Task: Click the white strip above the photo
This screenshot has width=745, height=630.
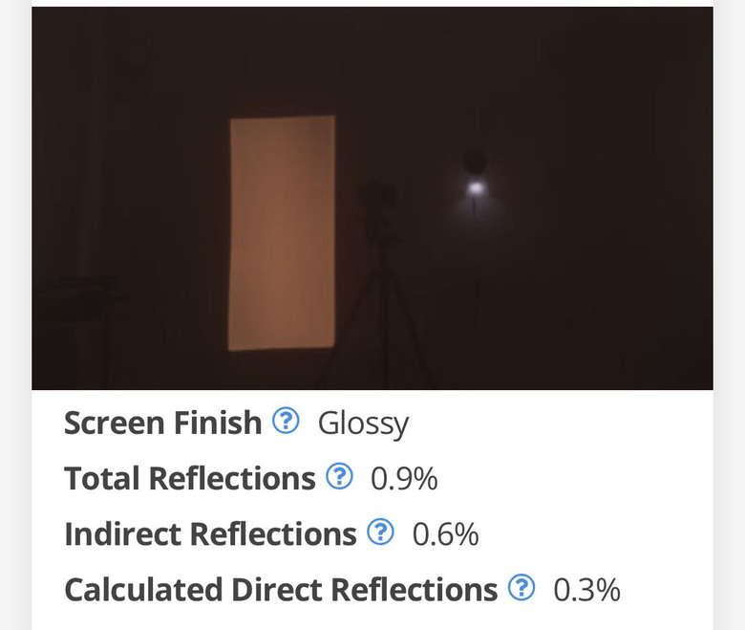Action: click(372, 3)
